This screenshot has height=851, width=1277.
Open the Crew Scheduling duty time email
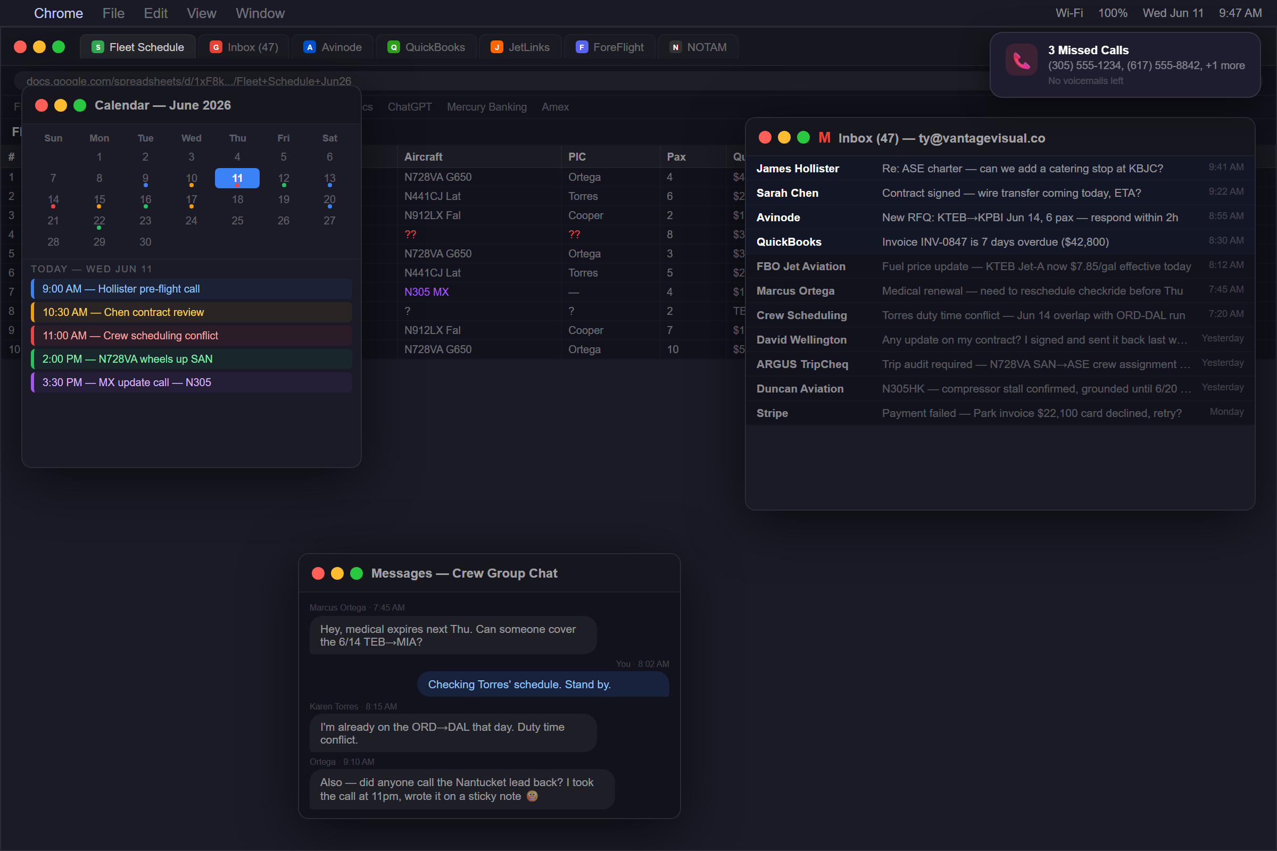pyautogui.click(x=1000, y=315)
